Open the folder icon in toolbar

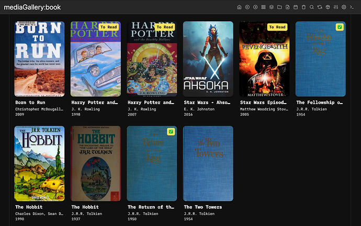click(x=279, y=7)
